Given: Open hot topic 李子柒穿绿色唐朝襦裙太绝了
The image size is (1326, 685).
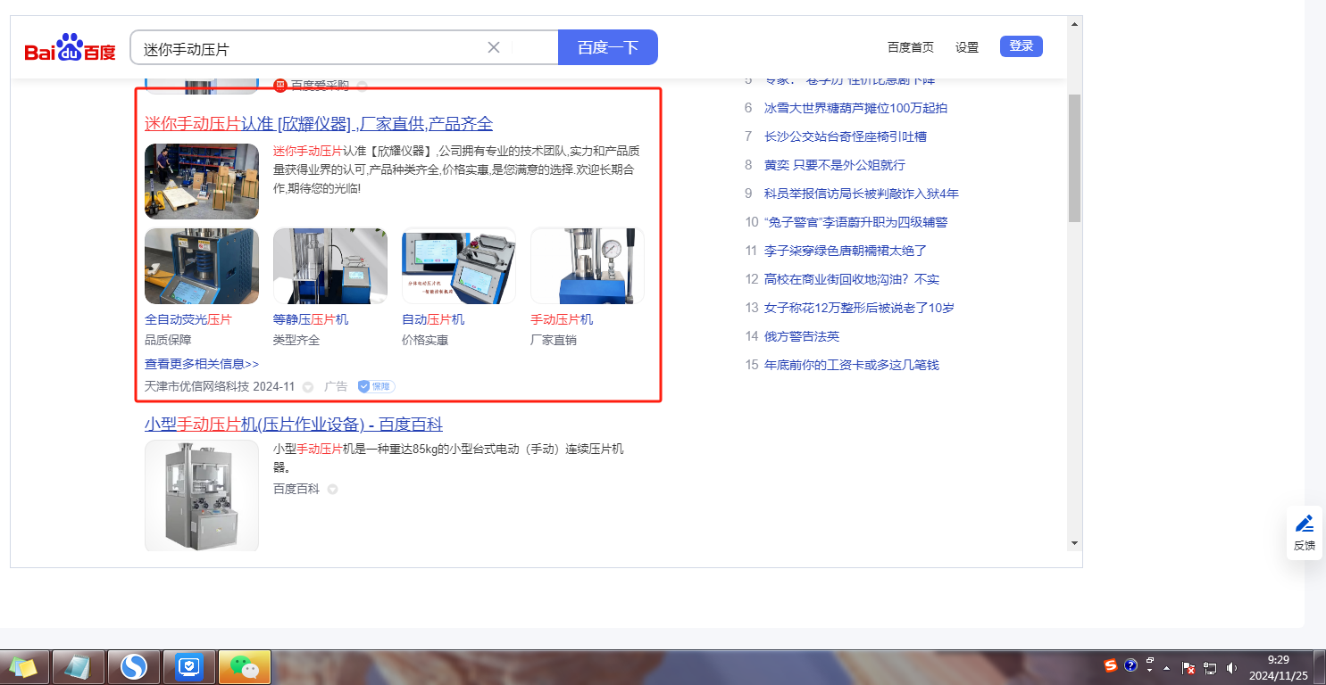Looking at the screenshot, I should pyautogui.click(x=846, y=251).
